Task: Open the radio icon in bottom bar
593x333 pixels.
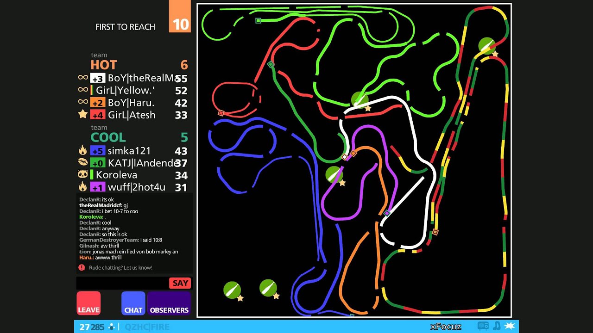Action: pyautogui.click(x=483, y=326)
